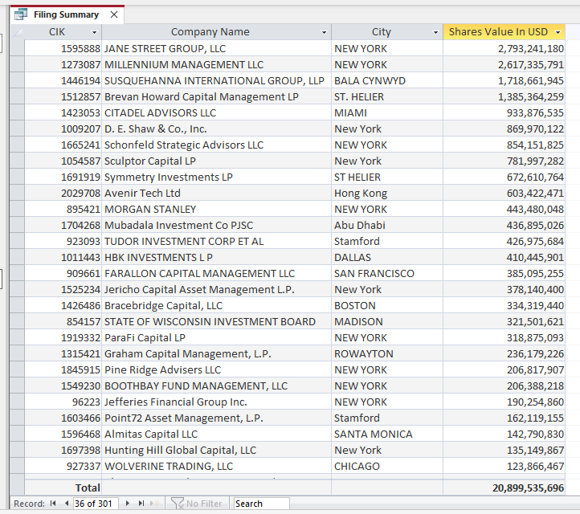This screenshot has height=514, width=580.
Task: Click cell TUDOR INVESTMENT CORP ET AL
Action: (216, 241)
